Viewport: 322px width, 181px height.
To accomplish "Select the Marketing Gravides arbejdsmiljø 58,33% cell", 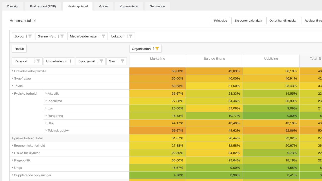I will tap(157, 71).
